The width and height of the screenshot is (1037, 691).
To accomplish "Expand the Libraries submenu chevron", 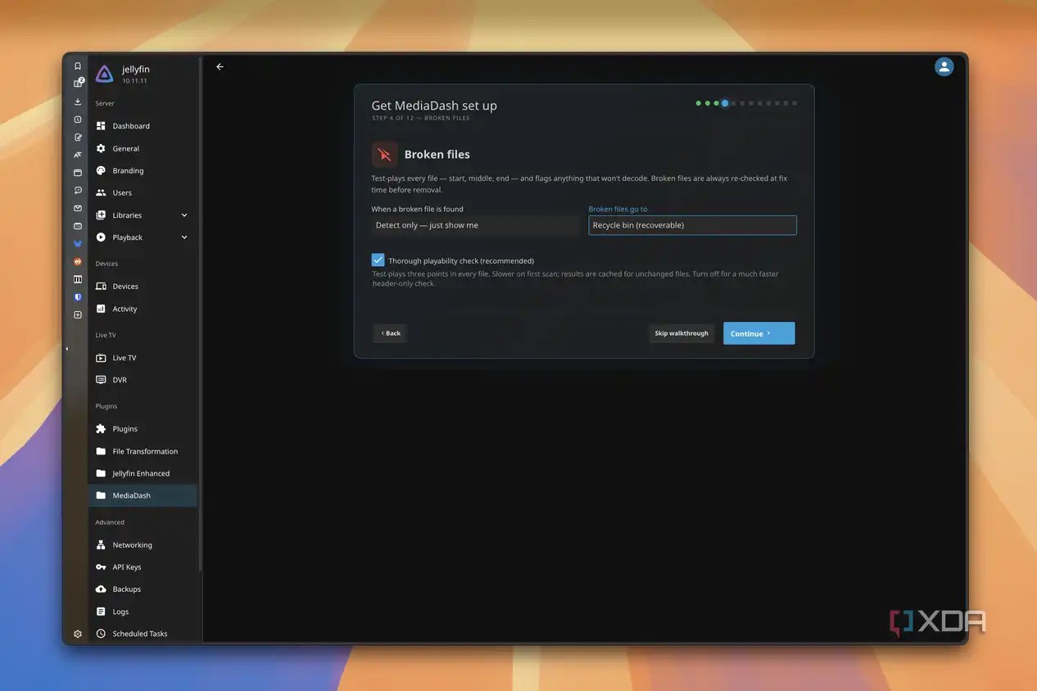I will [x=184, y=215].
